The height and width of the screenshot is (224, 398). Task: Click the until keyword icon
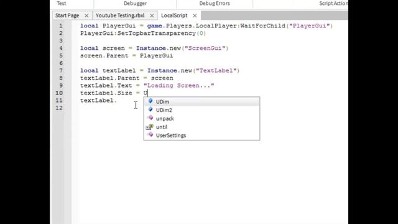149,126
